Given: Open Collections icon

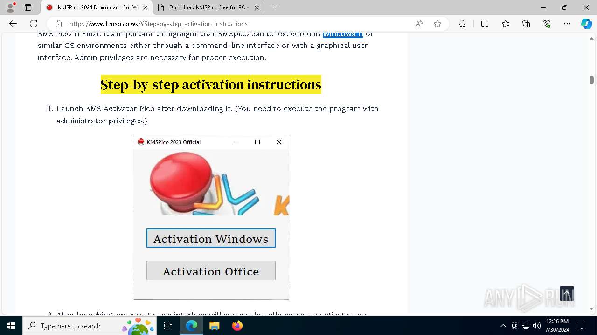Looking at the screenshot, I should click(x=526, y=24).
